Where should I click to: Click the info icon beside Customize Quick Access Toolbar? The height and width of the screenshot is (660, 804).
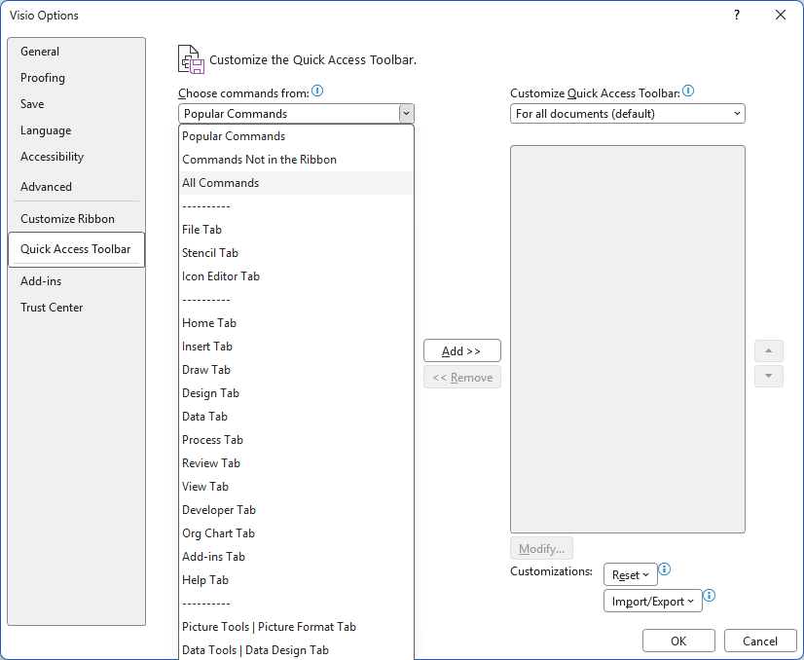click(x=688, y=92)
